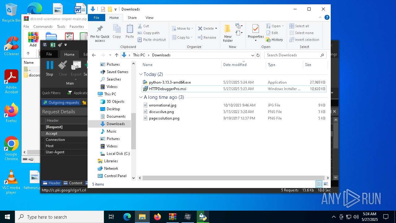
Task: Collapse A long time ago group
Action: pyautogui.click(x=141, y=97)
